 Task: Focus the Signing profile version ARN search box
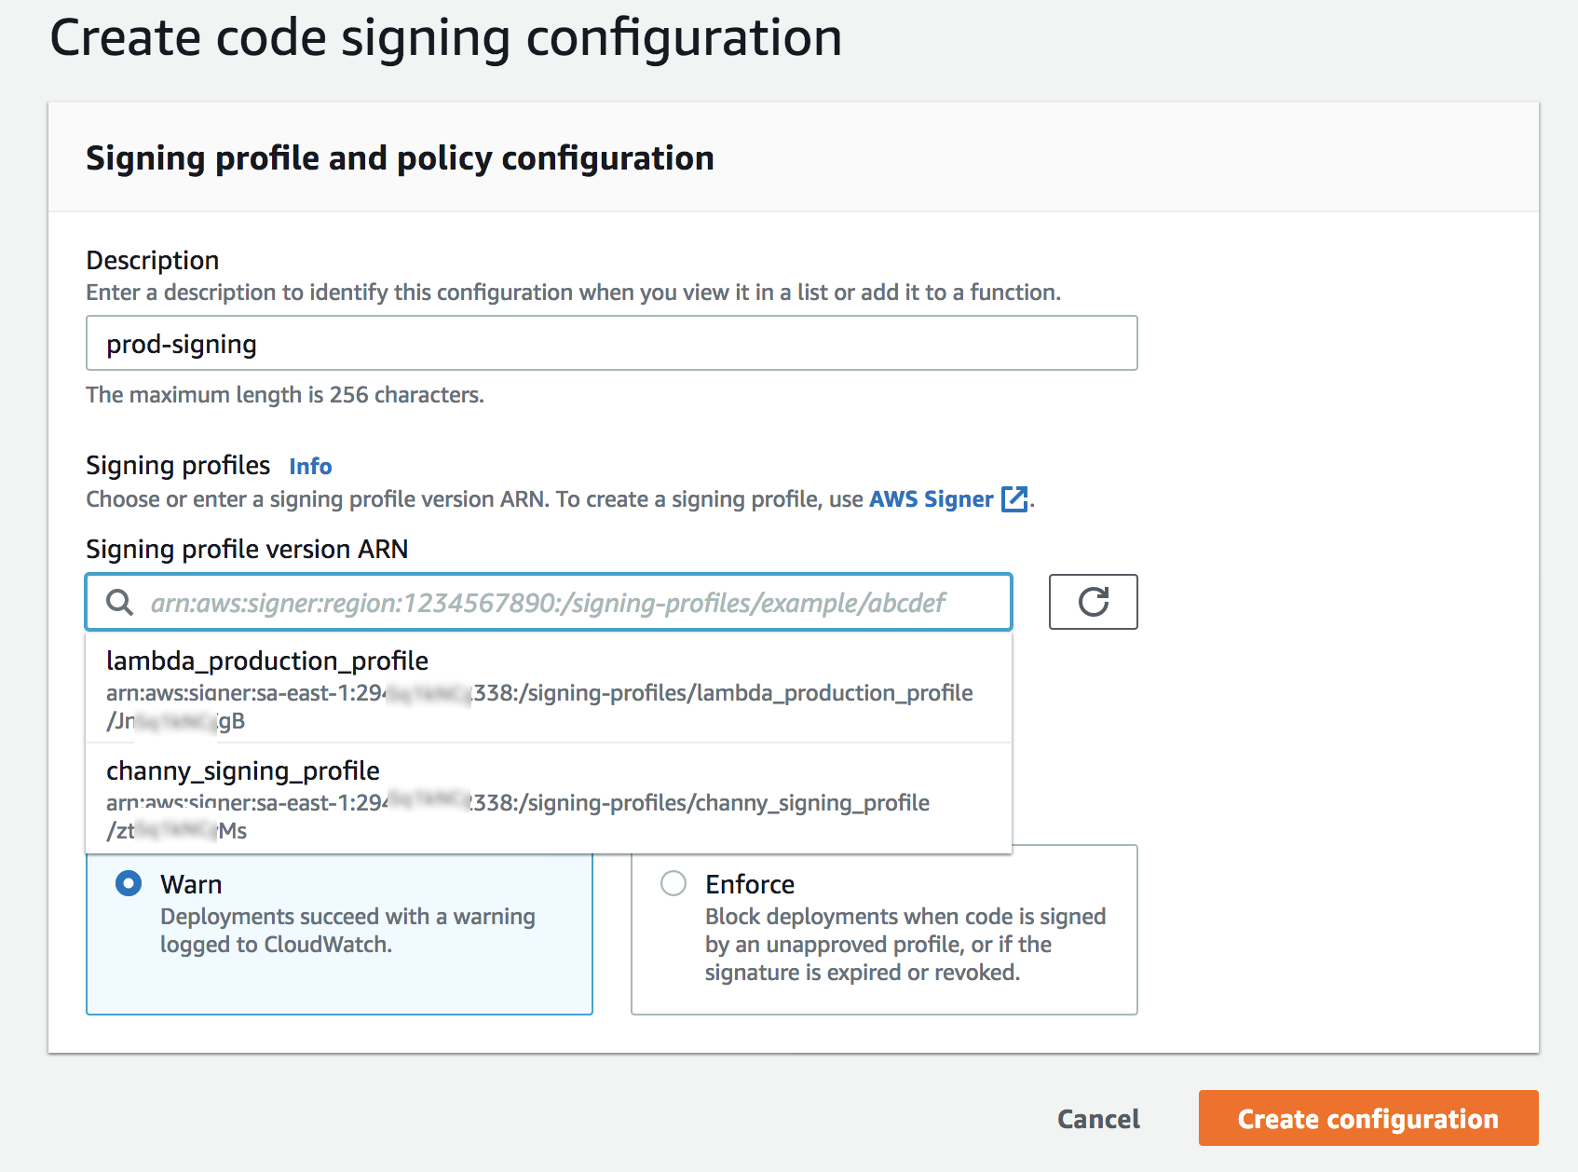pos(559,603)
